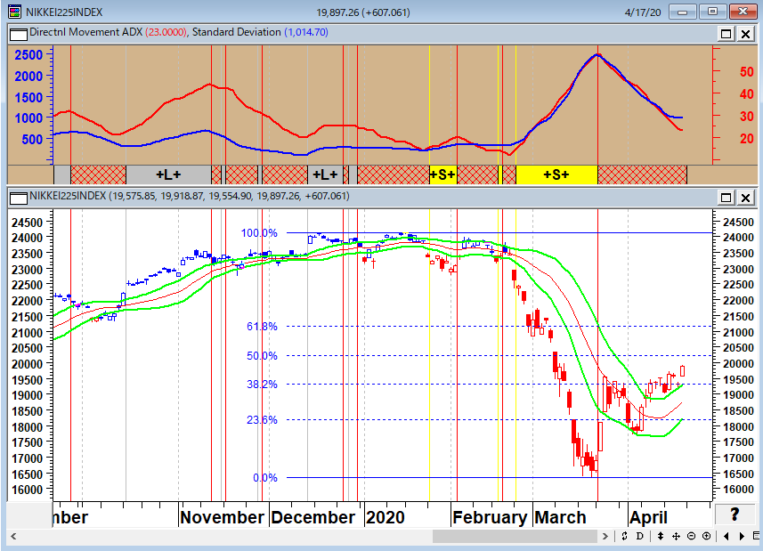Click the 100.0% Fibonacci level label
This screenshot has width=763, height=551.
click(259, 233)
